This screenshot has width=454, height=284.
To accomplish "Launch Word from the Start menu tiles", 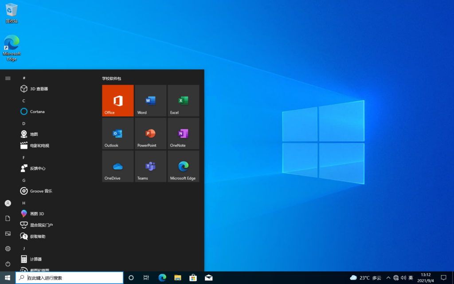I will (150, 100).
